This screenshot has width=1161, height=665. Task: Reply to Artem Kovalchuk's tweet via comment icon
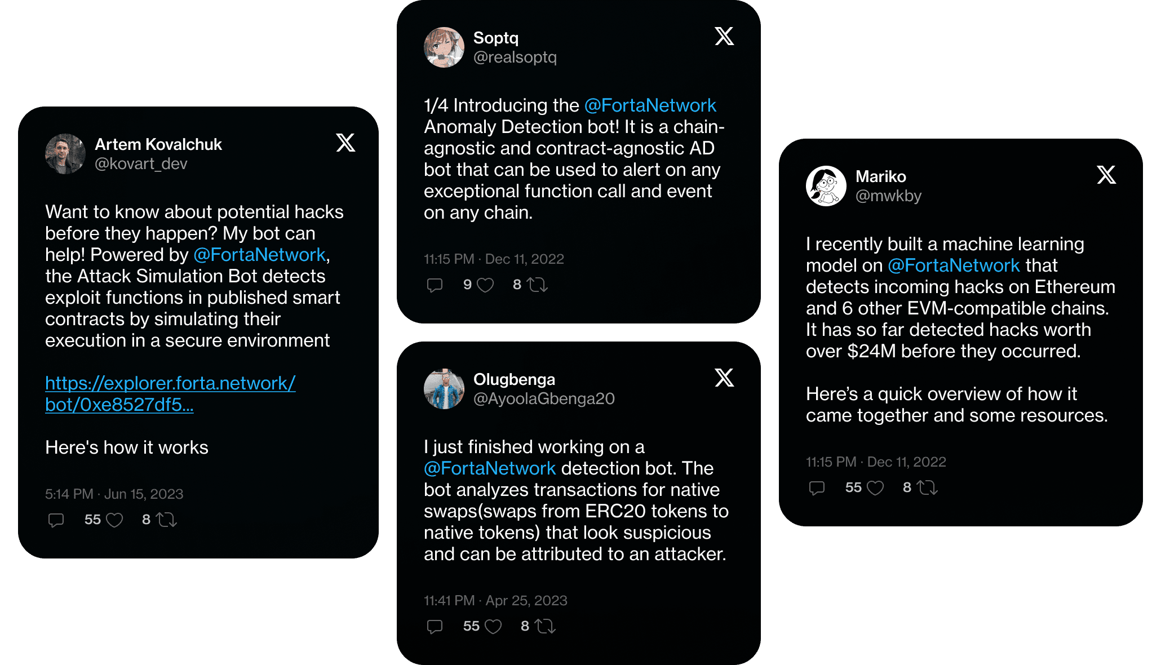[x=56, y=520]
